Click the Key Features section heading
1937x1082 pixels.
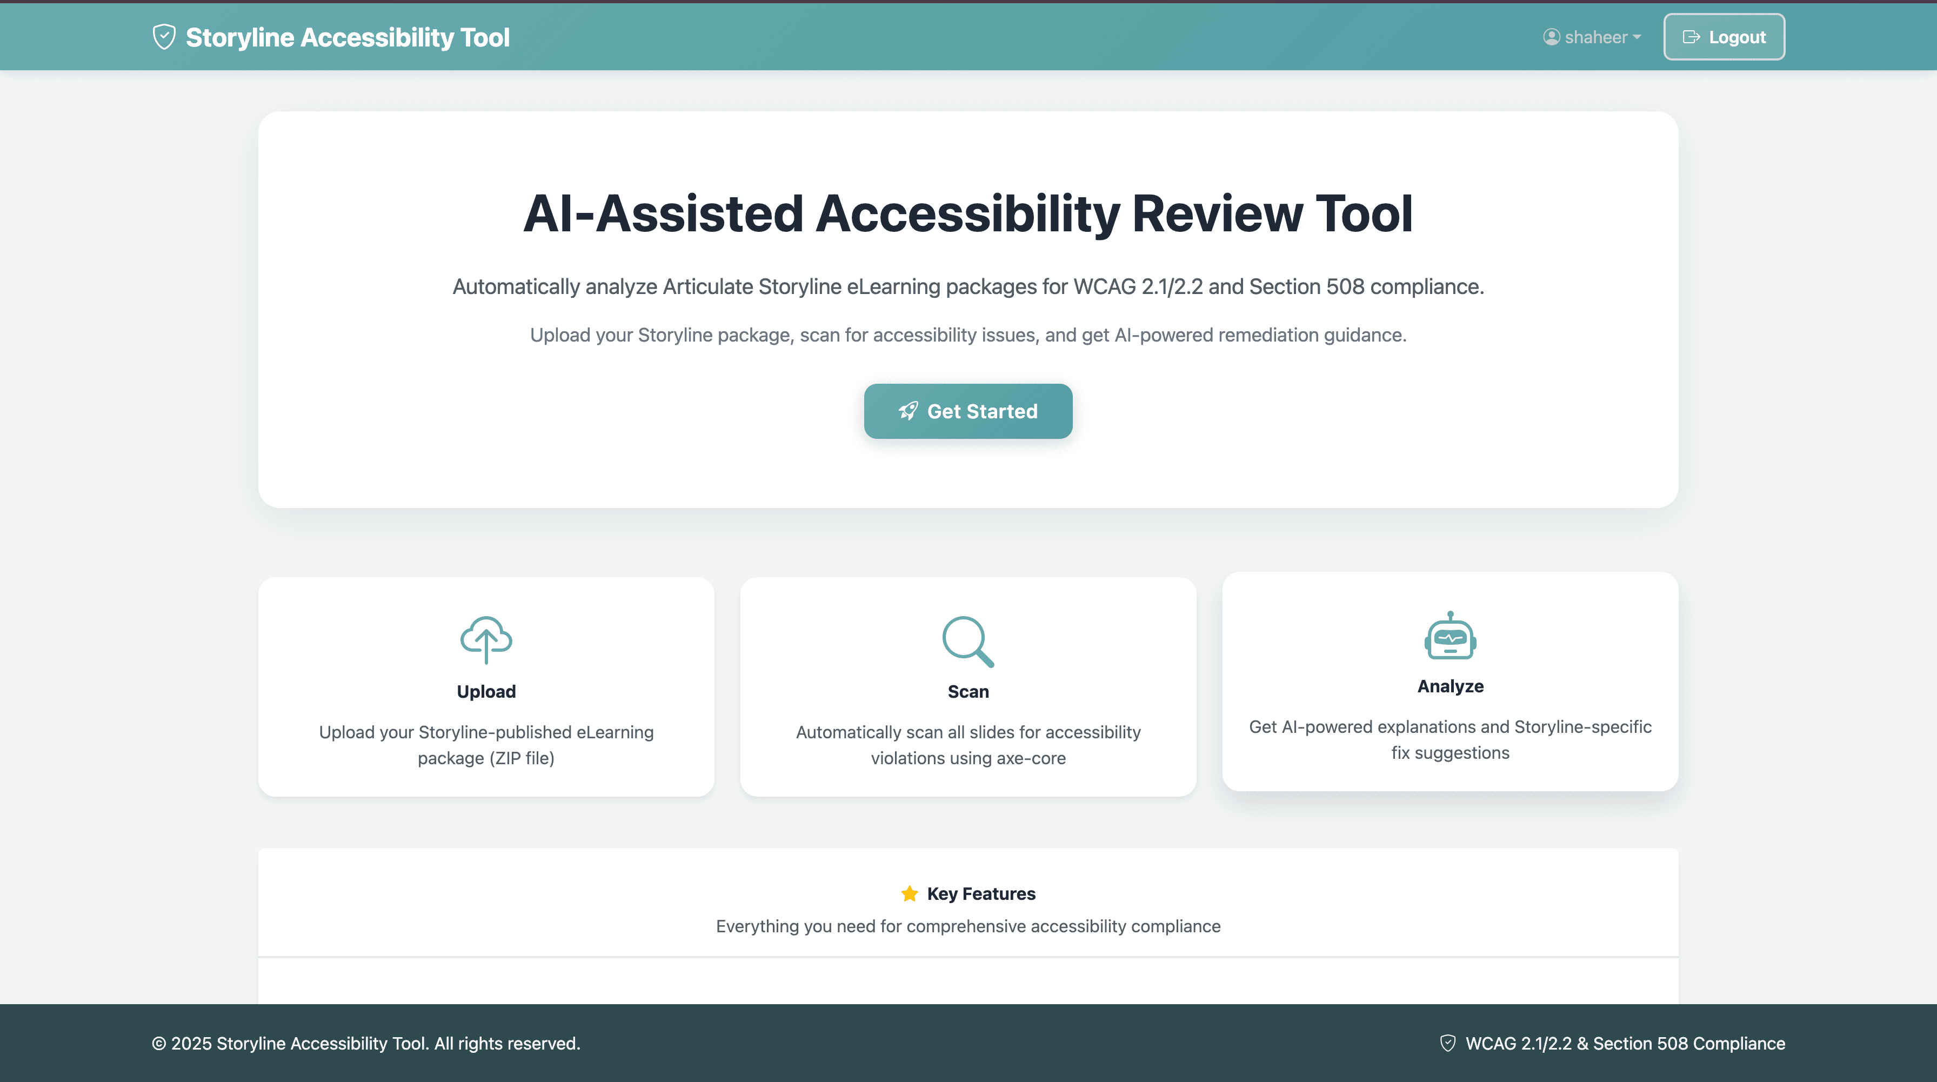[x=980, y=893]
